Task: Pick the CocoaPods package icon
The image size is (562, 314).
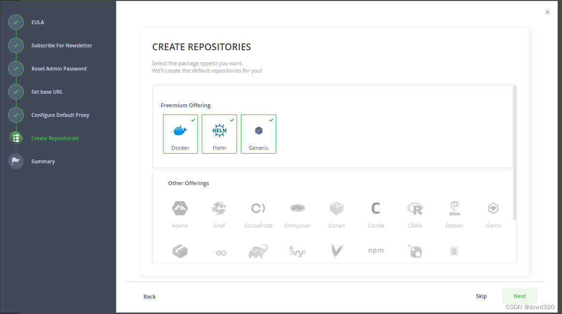Action: pyautogui.click(x=258, y=208)
